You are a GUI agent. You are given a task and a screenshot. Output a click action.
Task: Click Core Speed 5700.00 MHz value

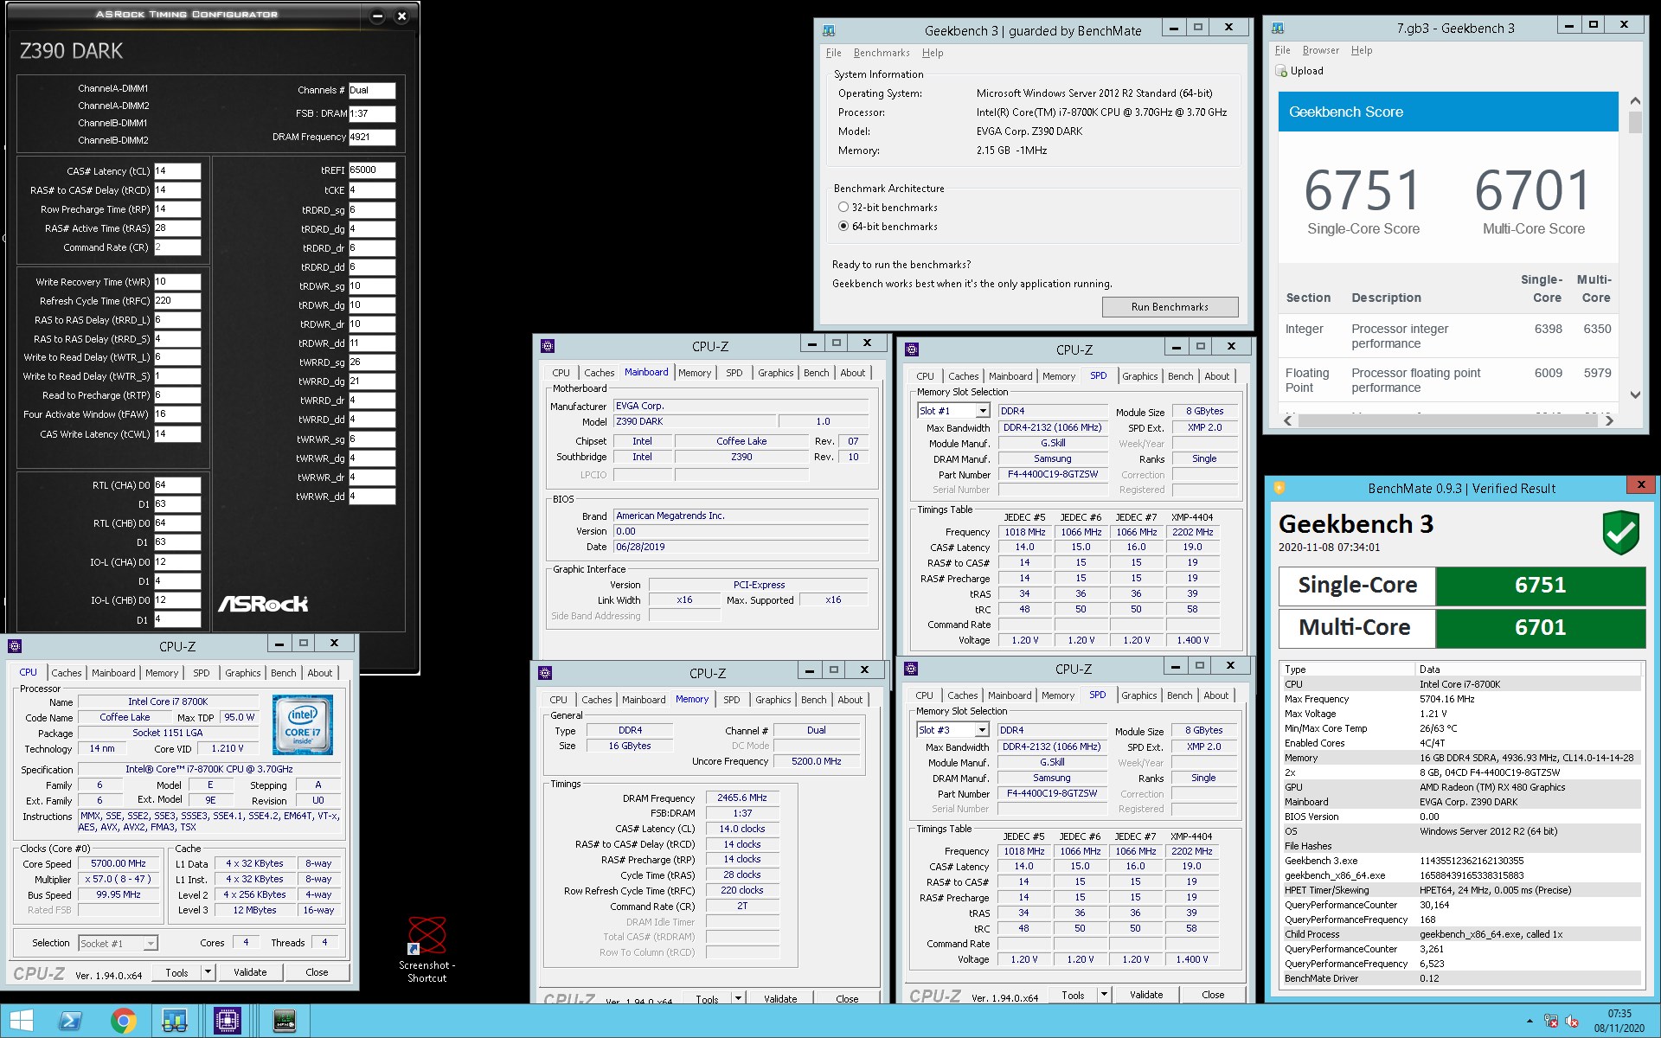(x=119, y=864)
